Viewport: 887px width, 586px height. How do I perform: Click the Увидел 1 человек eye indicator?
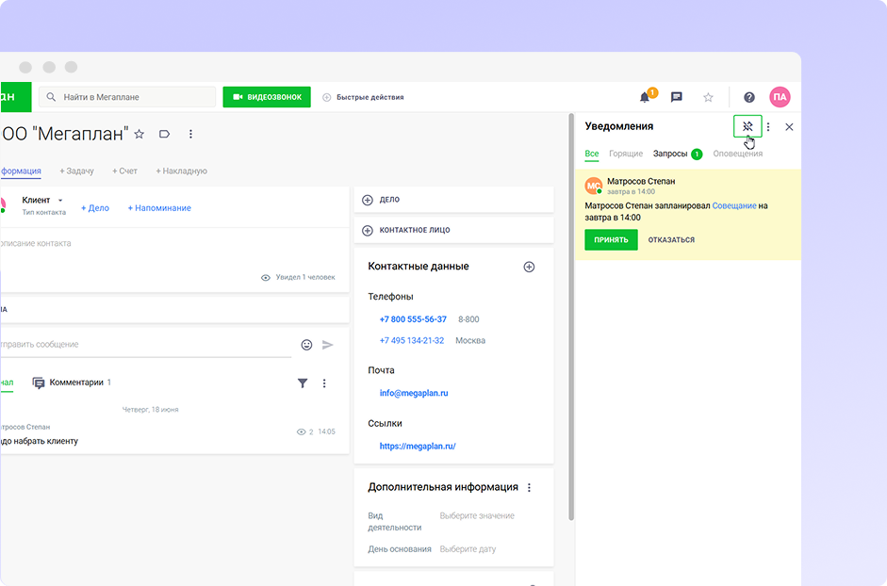point(298,277)
